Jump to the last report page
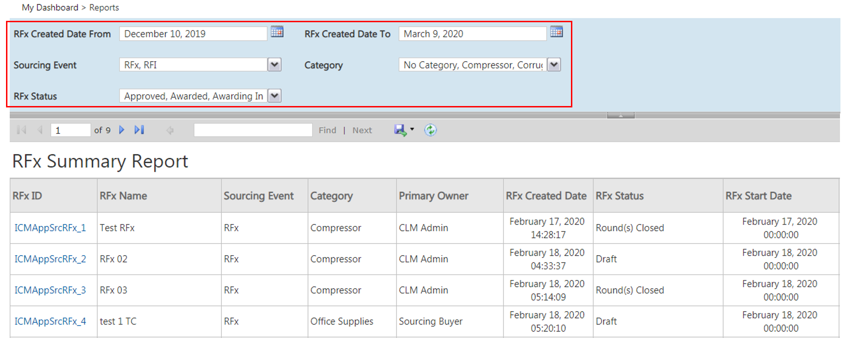The image size is (846, 338). point(139,130)
